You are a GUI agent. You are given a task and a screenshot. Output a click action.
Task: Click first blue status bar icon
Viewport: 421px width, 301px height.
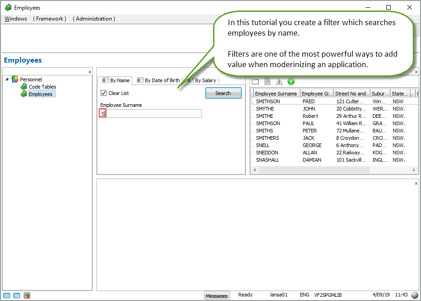click(7, 296)
